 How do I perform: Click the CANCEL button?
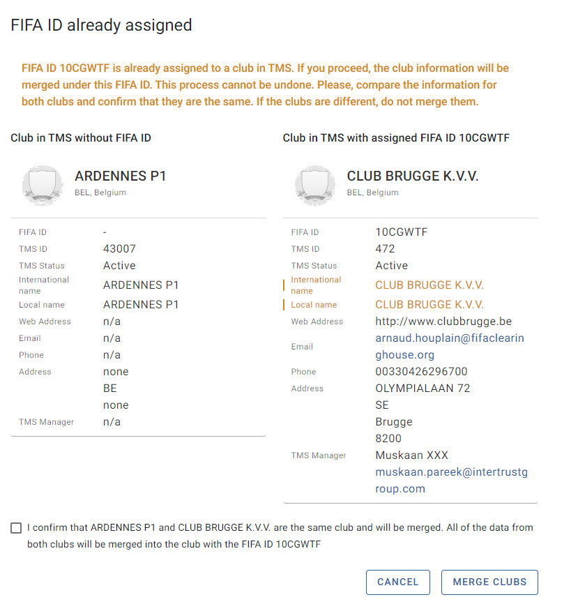397,582
